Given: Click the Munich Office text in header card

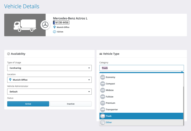Looking at the screenshot, I should tap(63, 27).
